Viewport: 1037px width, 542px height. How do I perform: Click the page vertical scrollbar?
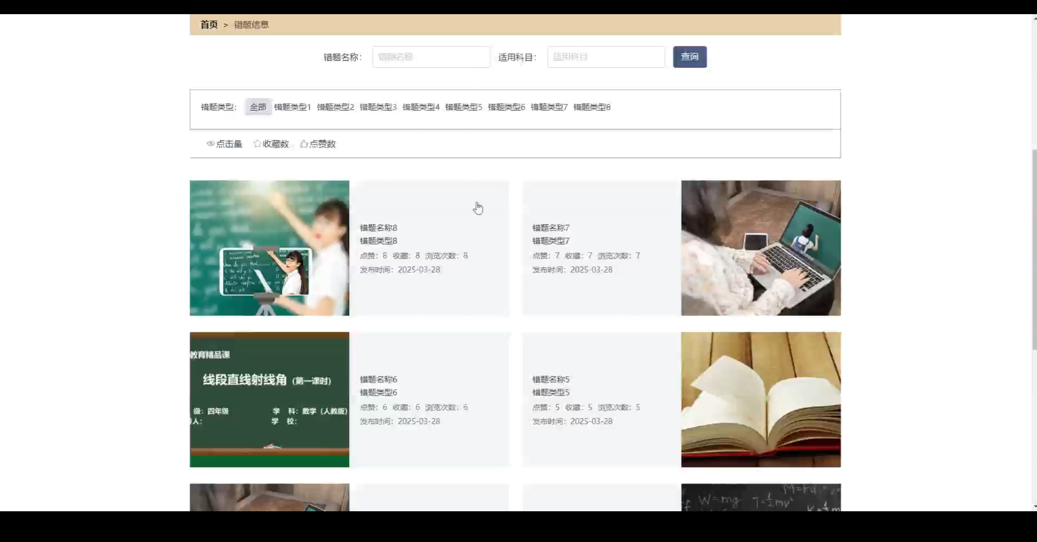pos(1034,251)
